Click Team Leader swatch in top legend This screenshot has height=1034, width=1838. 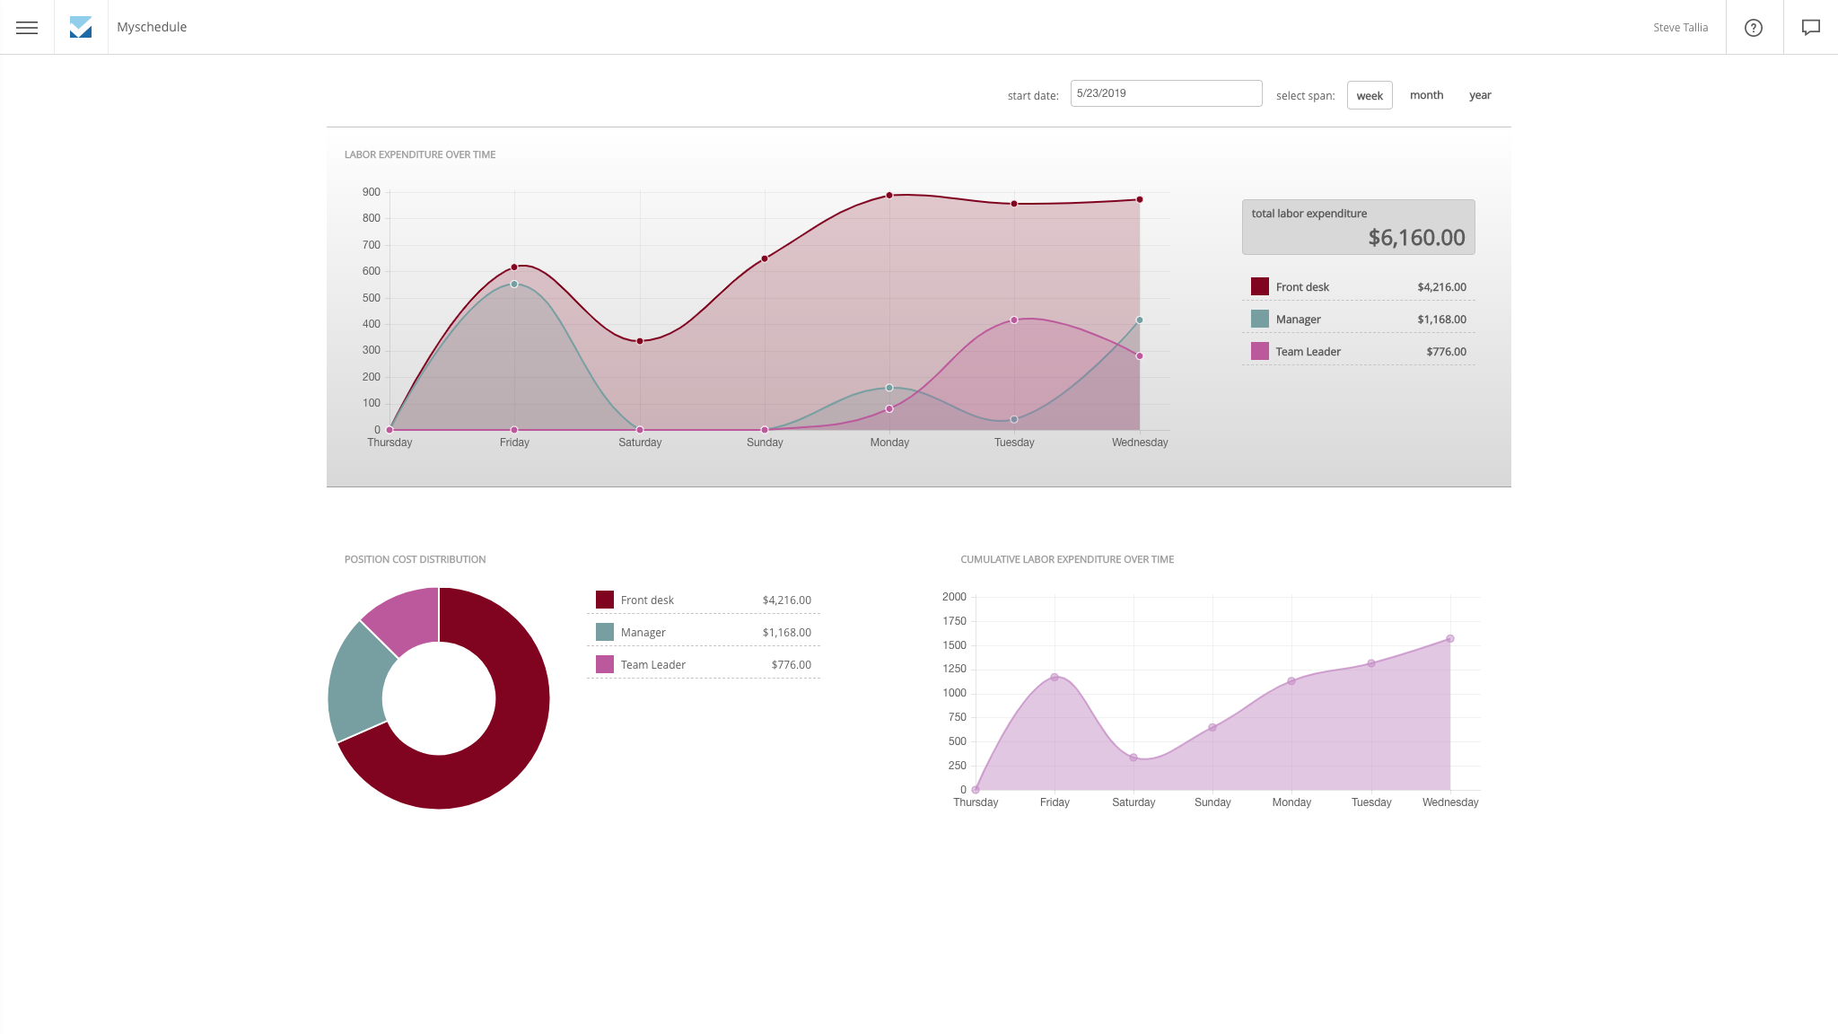click(1259, 352)
